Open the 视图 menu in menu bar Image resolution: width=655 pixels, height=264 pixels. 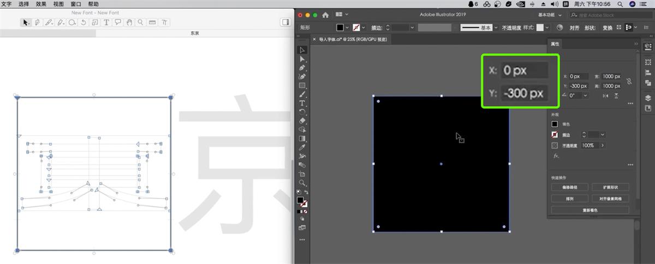point(58,4)
